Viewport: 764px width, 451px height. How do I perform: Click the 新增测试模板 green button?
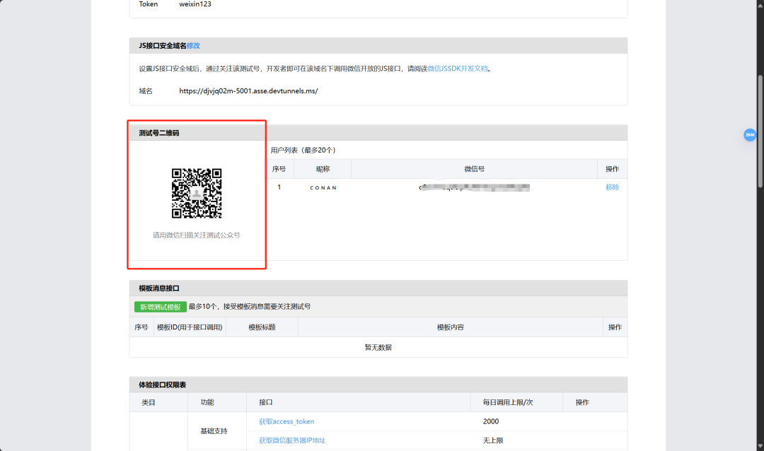tap(161, 307)
